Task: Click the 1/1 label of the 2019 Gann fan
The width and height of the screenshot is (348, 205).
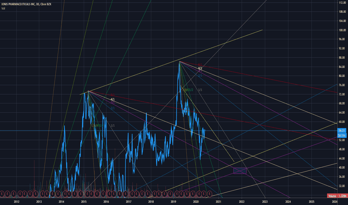Action: click(200, 90)
